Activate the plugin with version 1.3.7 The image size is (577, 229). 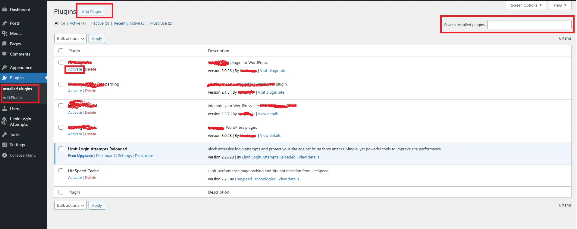(75, 112)
